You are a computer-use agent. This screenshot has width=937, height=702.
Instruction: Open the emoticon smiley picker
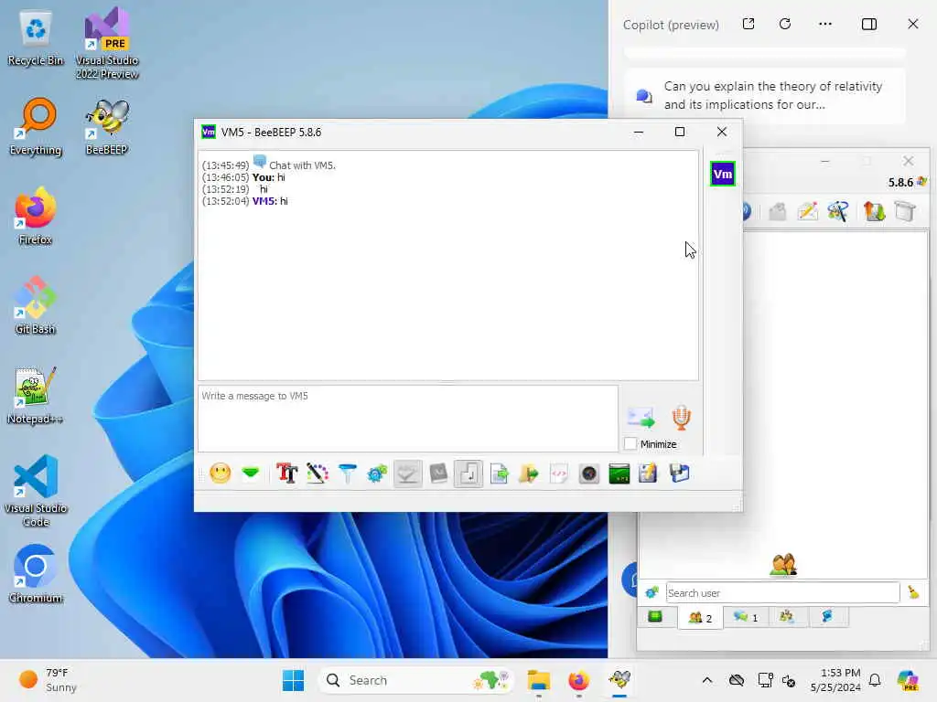pos(220,474)
